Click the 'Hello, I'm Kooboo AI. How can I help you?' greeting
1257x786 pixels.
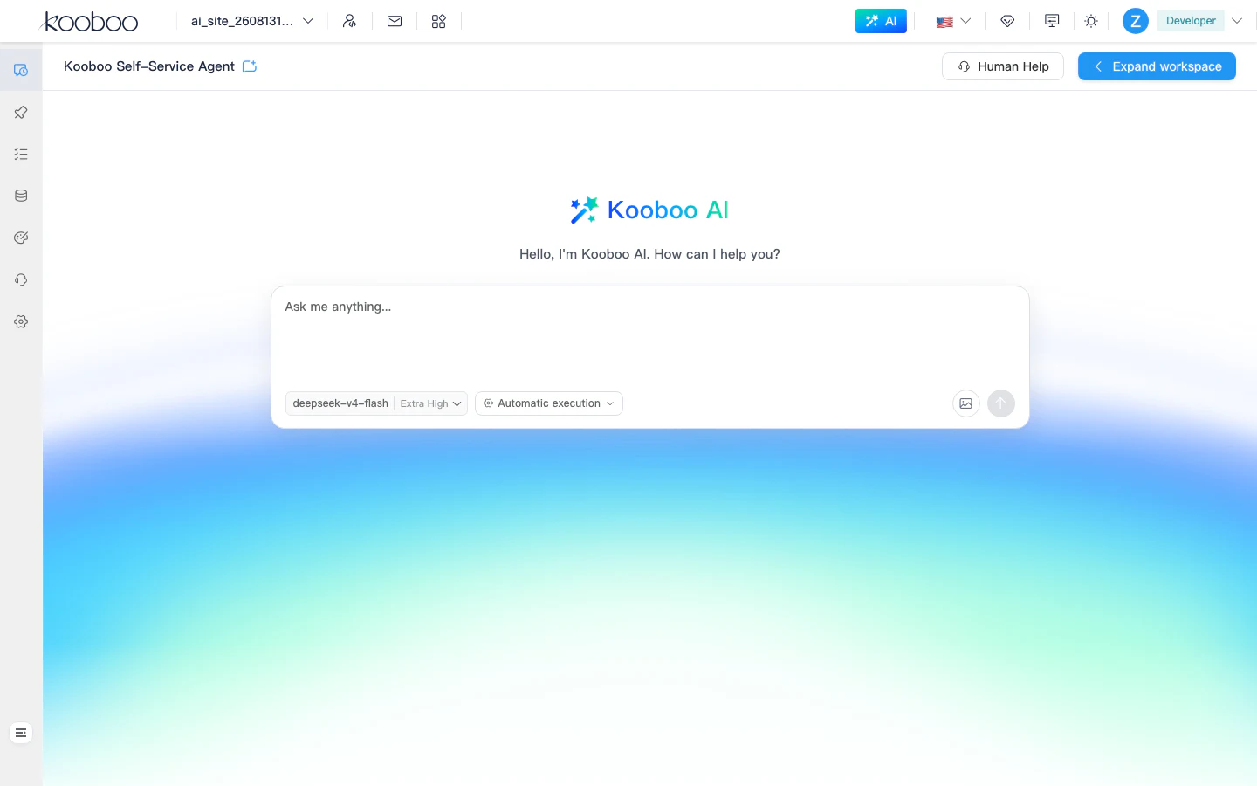click(x=649, y=254)
